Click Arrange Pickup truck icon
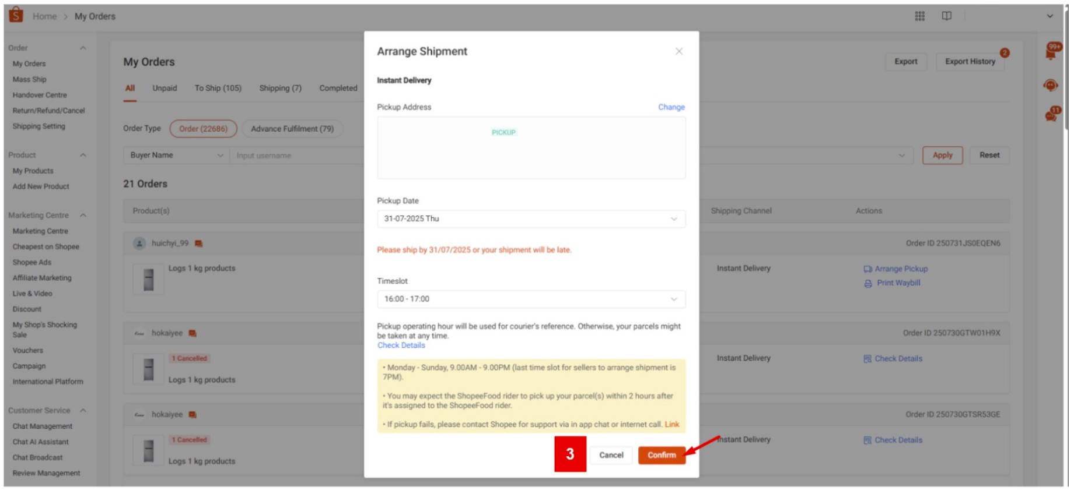 point(868,269)
